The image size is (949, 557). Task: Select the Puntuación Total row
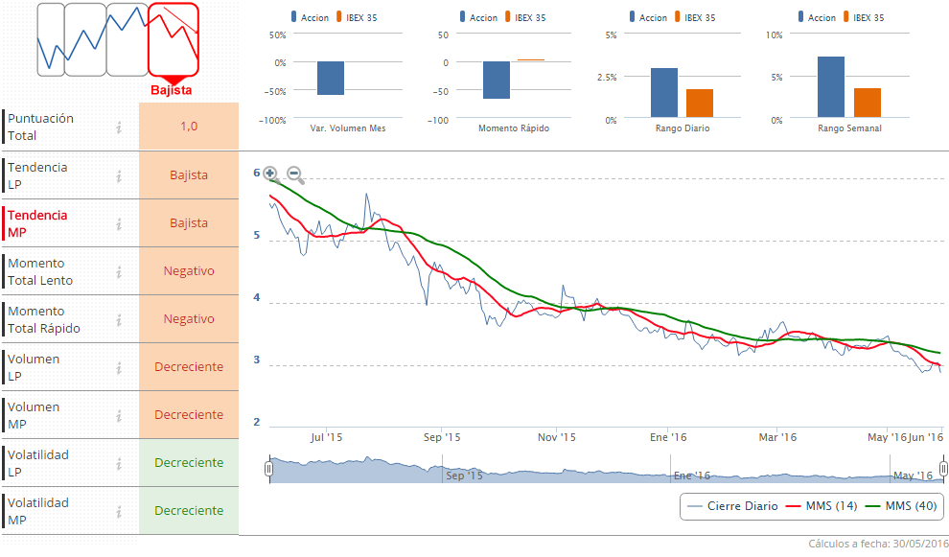(121, 127)
